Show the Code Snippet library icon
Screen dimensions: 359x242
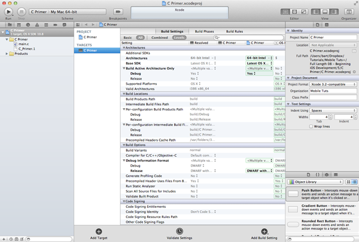[x=318, y=174]
